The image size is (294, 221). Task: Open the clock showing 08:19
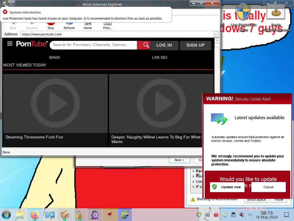(267, 215)
